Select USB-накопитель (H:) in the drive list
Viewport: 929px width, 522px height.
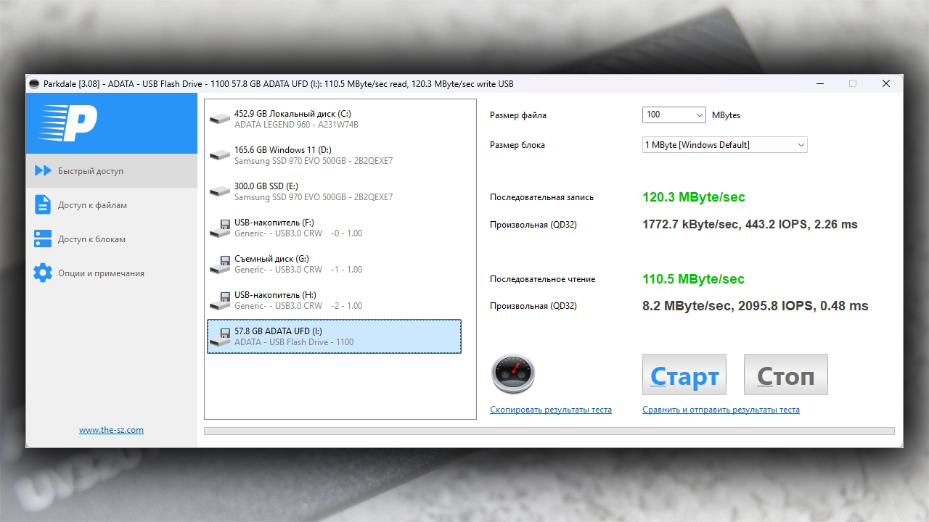click(x=334, y=300)
